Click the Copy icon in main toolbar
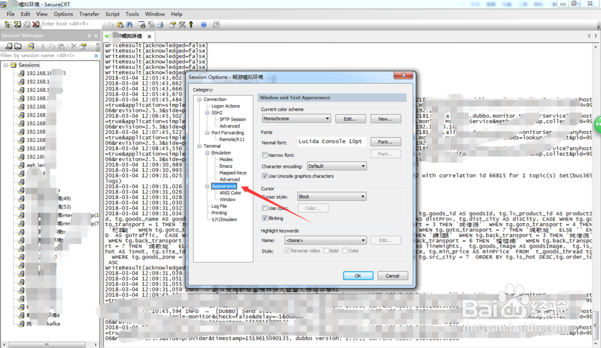This screenshot has height=348, width=601. 111,25
